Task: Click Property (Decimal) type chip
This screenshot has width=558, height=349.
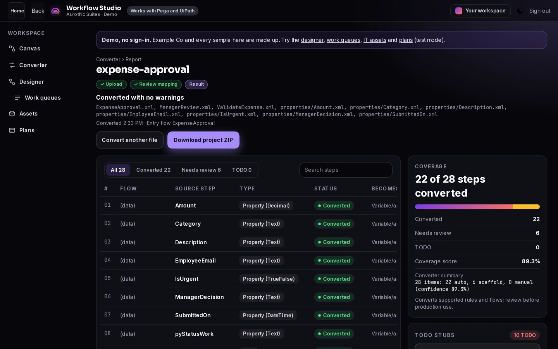Action: tap(266, 206)
